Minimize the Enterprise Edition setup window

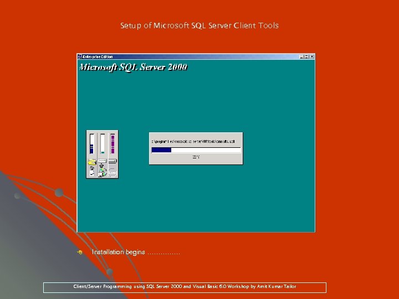click(x=301, y=56)
